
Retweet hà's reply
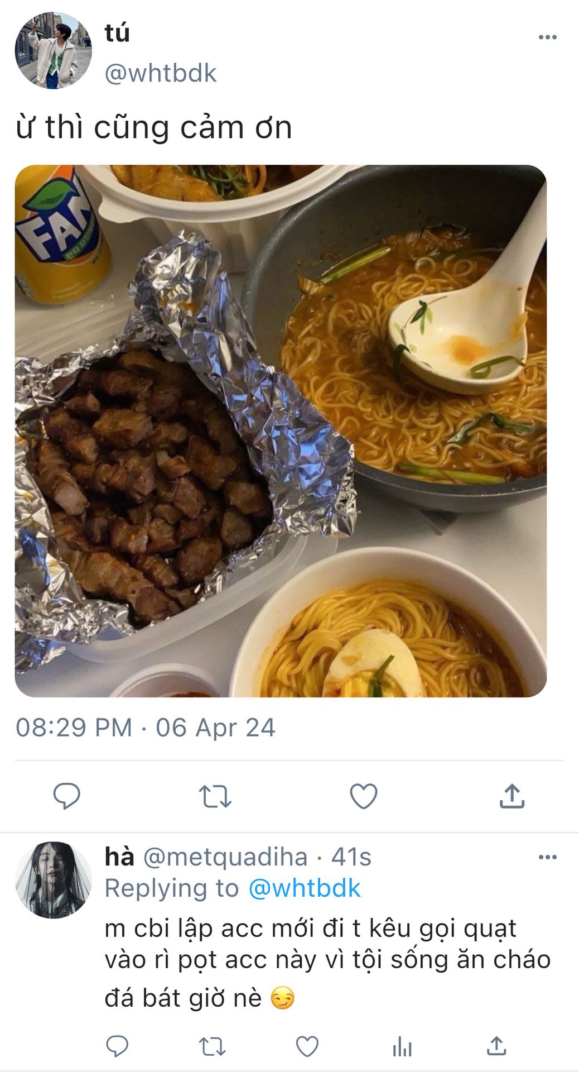pos(212,1046)
